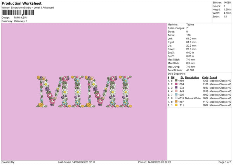Click the Code column header
Image resolution: width=233 pixels, height=165 pixels.
click(x=205, y=77)
